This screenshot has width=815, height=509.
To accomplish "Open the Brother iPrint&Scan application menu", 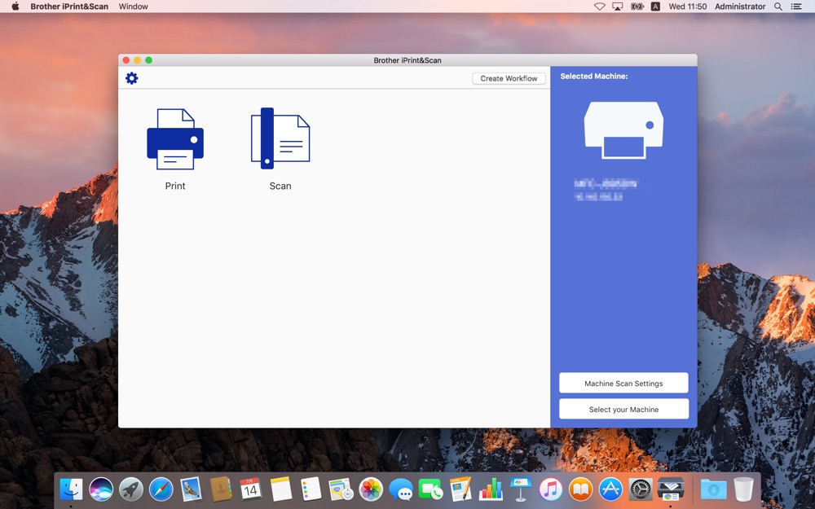I will click(x=69, y=7).
